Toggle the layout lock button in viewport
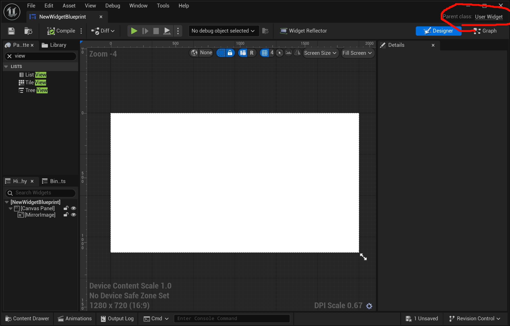 pyautogui.click(x=230, y=53)
